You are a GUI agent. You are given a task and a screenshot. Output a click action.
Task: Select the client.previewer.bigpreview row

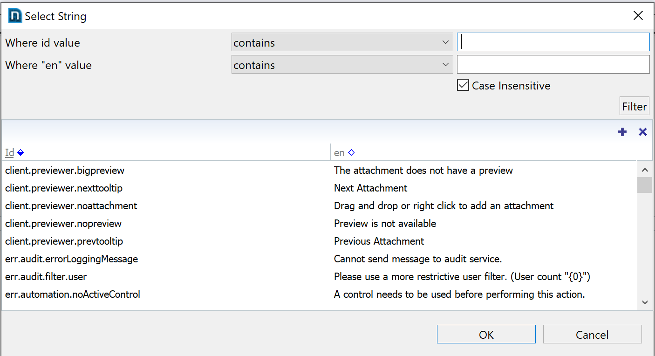[x=65, y=171]
